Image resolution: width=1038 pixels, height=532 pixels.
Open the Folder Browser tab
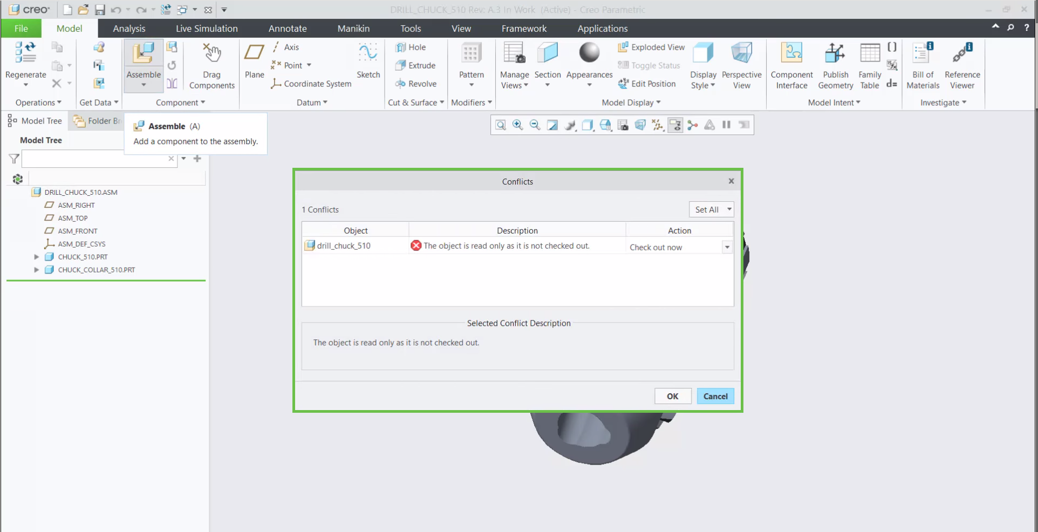97,121
